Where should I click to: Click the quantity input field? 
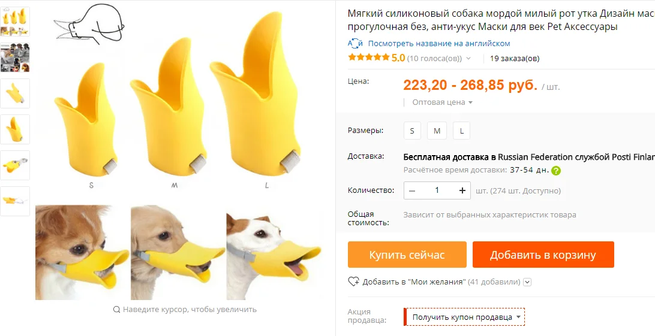[x=437, y=190]
